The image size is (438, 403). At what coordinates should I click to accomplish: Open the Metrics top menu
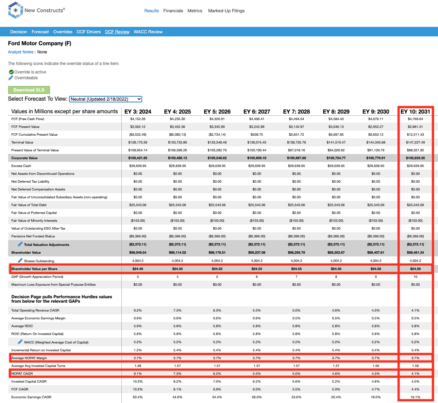pyautogui.click(x=195, y=11)
